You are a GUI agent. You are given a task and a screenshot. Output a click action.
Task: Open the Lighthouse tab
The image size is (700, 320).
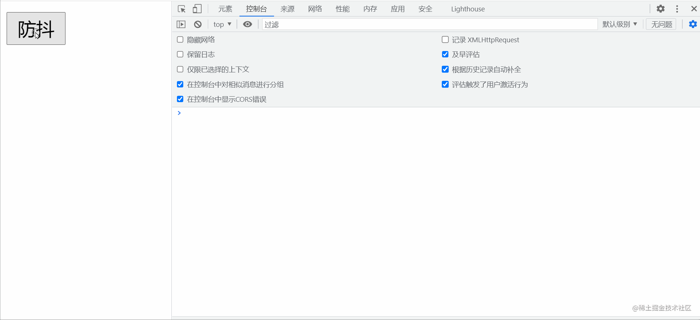[x=468, y=9]
